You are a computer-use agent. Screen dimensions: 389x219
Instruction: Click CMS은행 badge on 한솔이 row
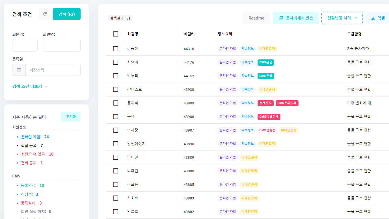tap(266, 62)
